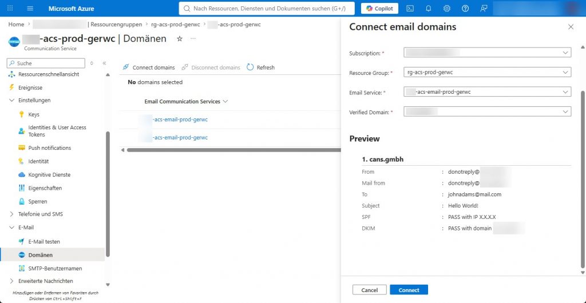586x303 pixels.
Task: Click the horizontal scrollbar under the table
Action: [233, 150]
